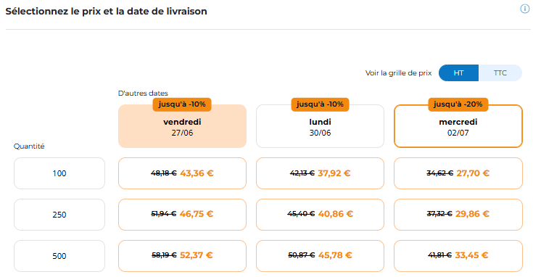
Task: Switch price grid to HT
Action: tap(458, 73)
